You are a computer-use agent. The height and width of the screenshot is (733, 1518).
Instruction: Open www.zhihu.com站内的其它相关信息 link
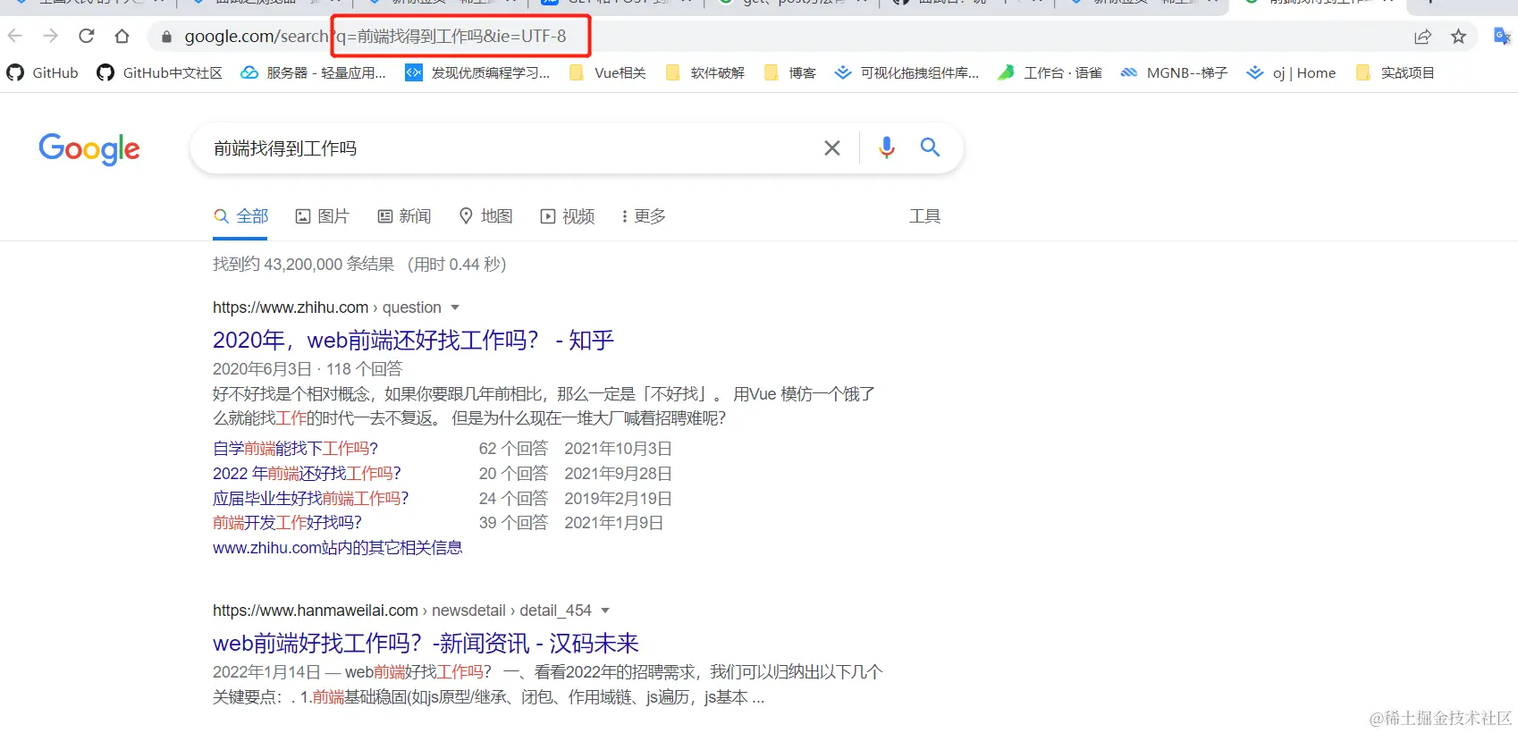tap(337, 548)
